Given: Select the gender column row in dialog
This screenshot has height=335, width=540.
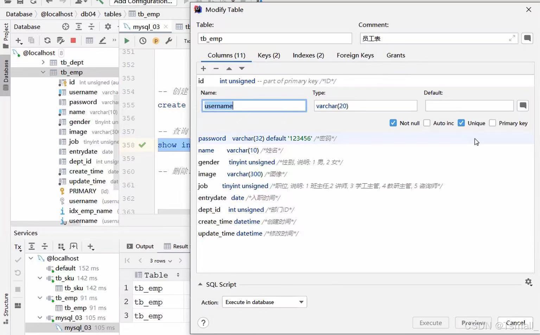Looking at the screenshot, I should pyautogui.click(x=365, y=162).
